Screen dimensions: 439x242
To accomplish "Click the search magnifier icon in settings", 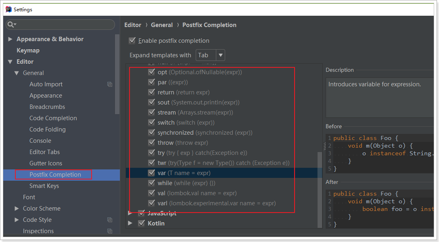I will [11, 25].
